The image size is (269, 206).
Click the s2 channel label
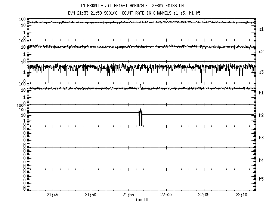pos(262,51)
